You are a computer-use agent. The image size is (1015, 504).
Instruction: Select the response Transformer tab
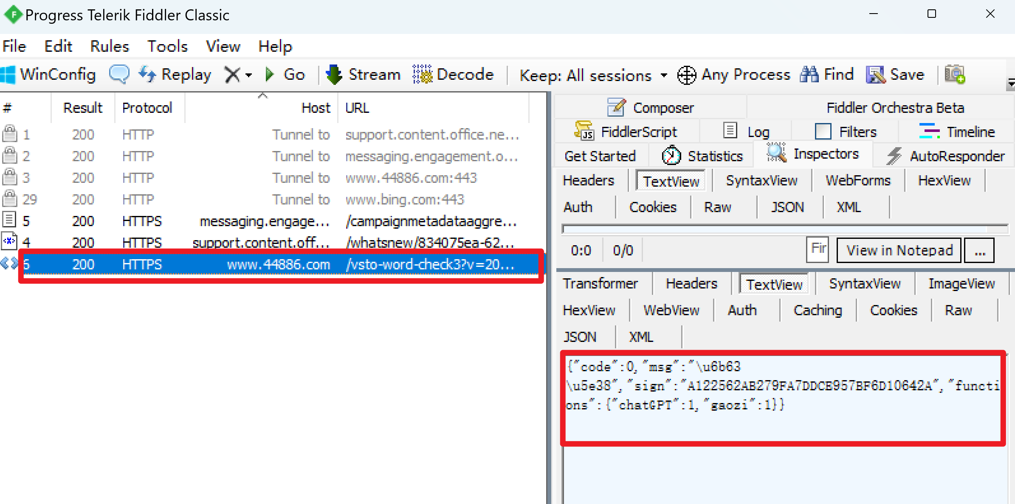(x=600, y=283)
